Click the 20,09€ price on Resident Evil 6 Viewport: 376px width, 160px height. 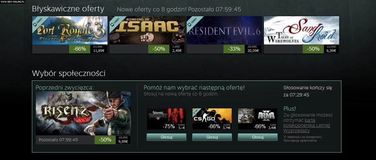tap(253, 51)
